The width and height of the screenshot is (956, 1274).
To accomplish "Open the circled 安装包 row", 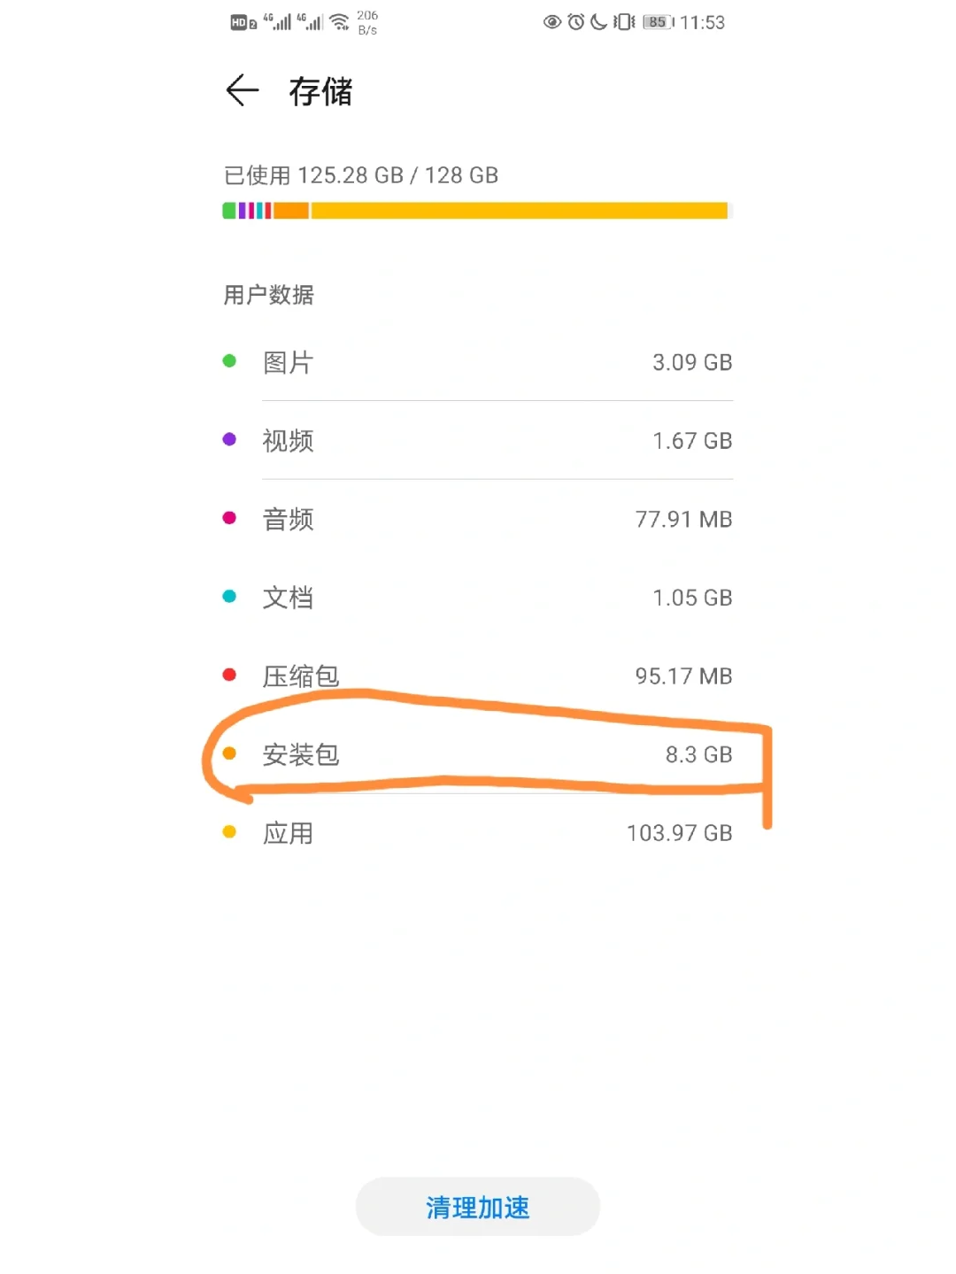I will click(x=478, y=754).
